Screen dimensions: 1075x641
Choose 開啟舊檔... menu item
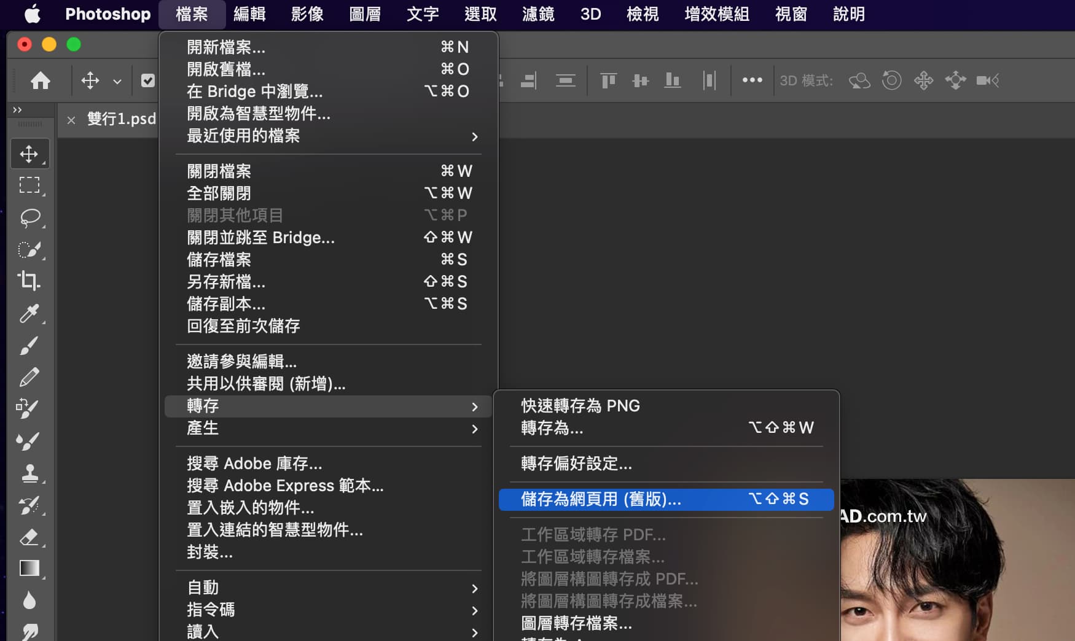coord(329,69)
